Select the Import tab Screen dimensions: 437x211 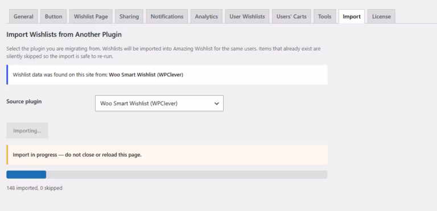point(352,16)
